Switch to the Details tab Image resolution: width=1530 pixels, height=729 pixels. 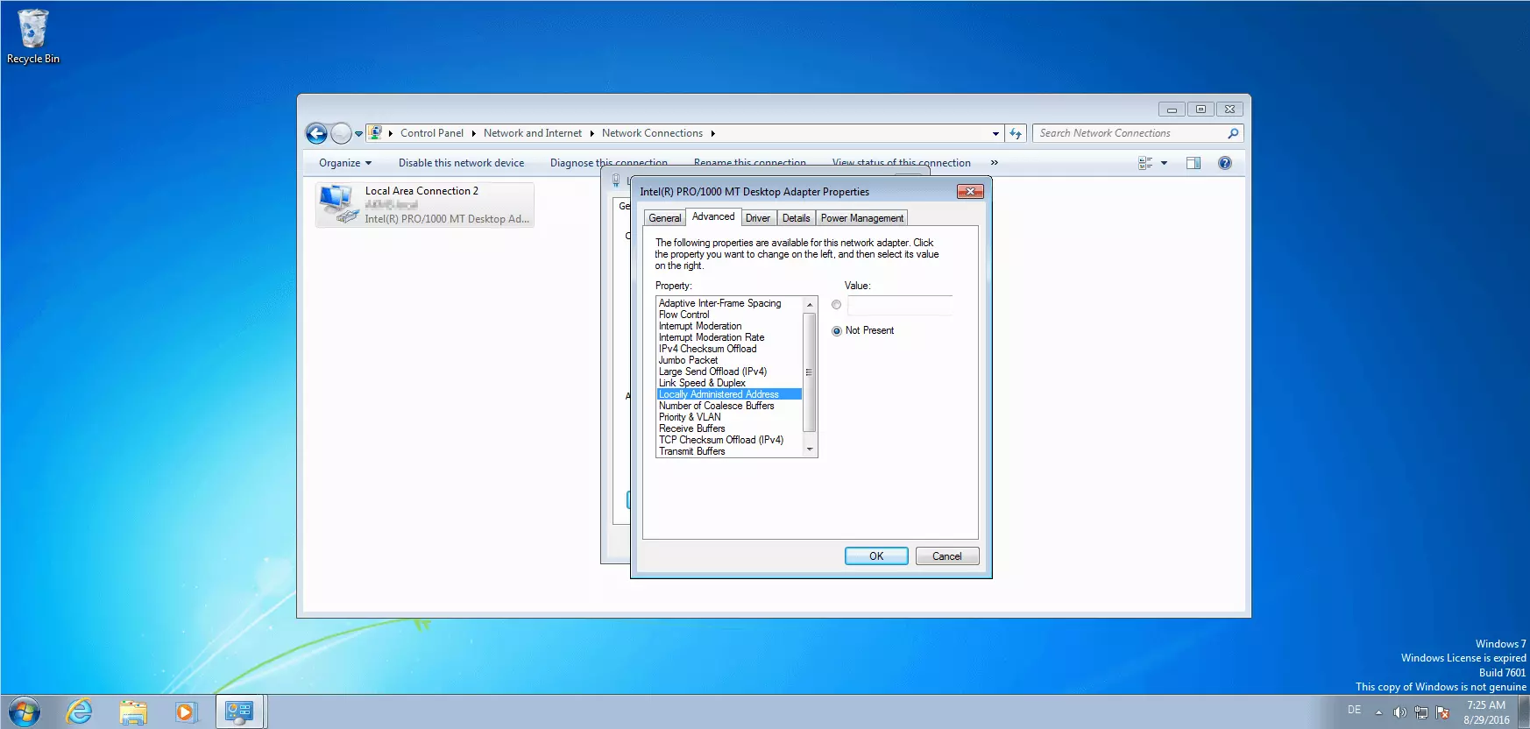796,218
